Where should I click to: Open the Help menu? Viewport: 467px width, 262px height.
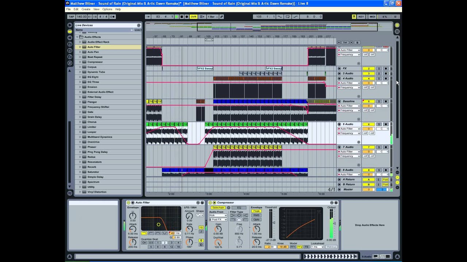[x=118, y=9]
